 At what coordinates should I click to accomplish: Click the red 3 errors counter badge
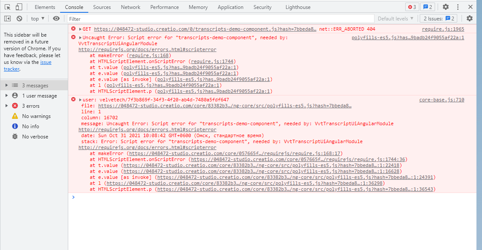pos(412,7)
